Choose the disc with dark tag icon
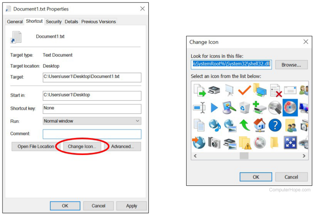The width and height of the screenshot is (313, 214). click(x=275, y=108)
